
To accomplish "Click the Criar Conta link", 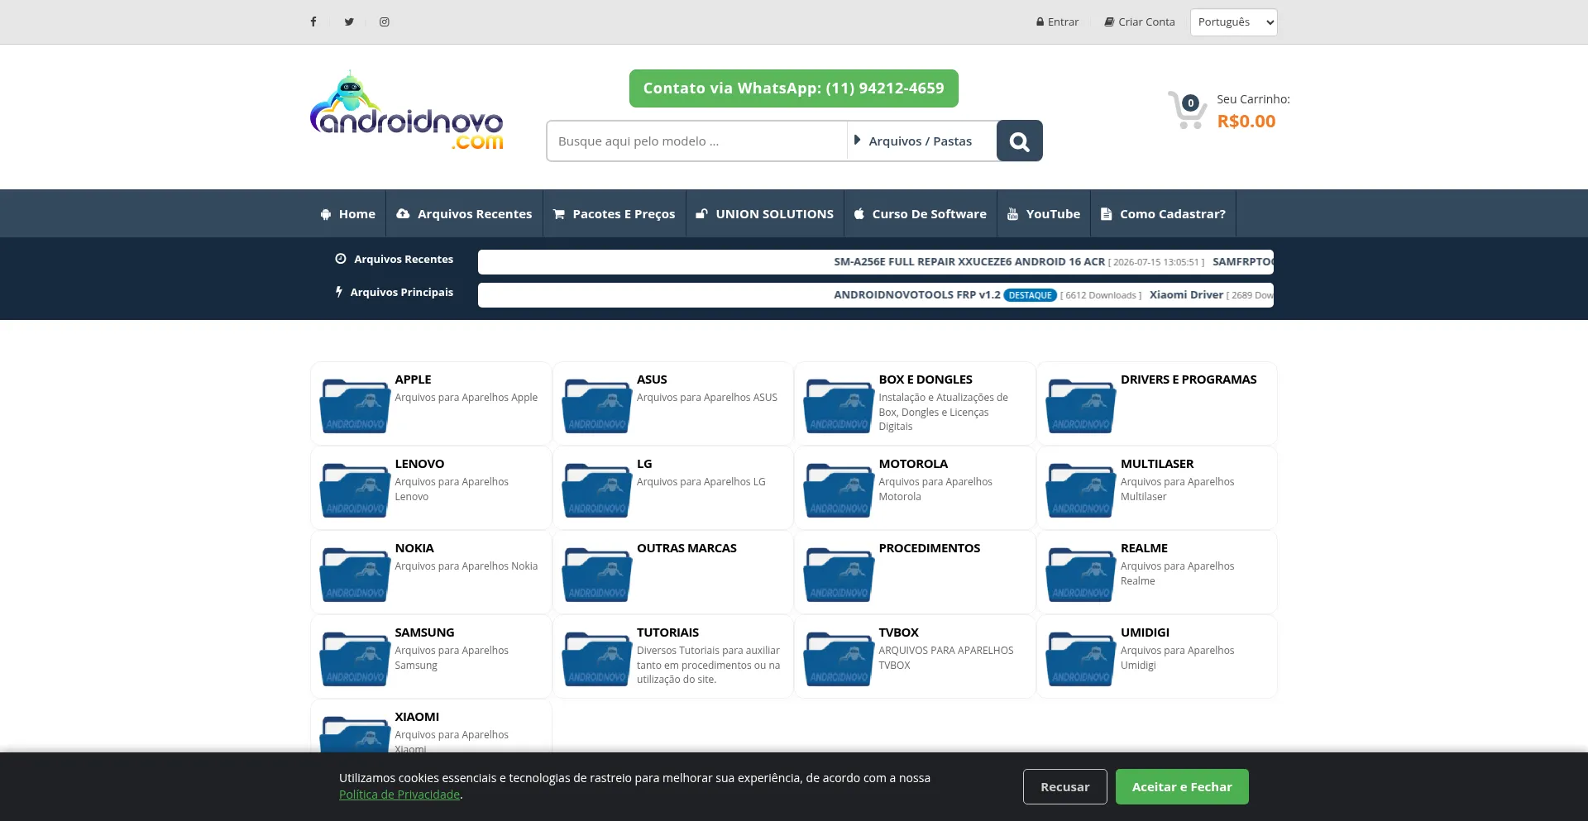I will click(x=1140, y=22).
